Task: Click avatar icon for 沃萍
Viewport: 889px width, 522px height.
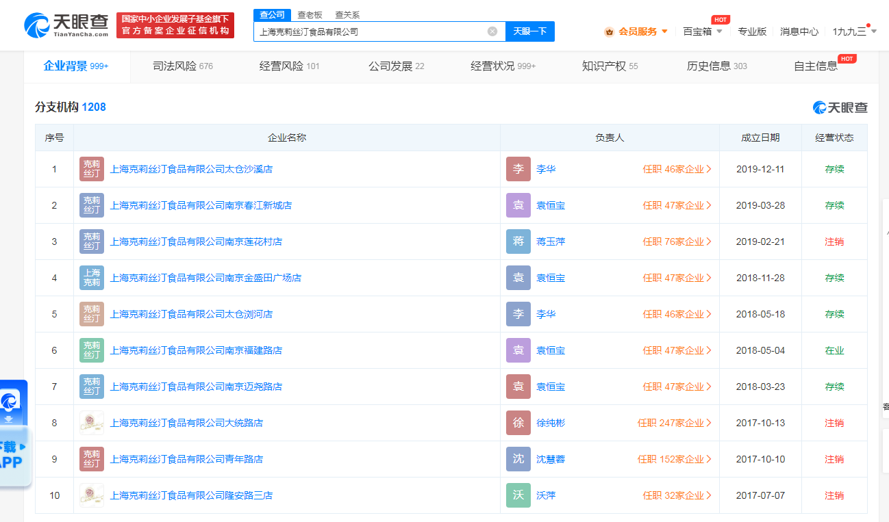Action: (x=518, y=495)
